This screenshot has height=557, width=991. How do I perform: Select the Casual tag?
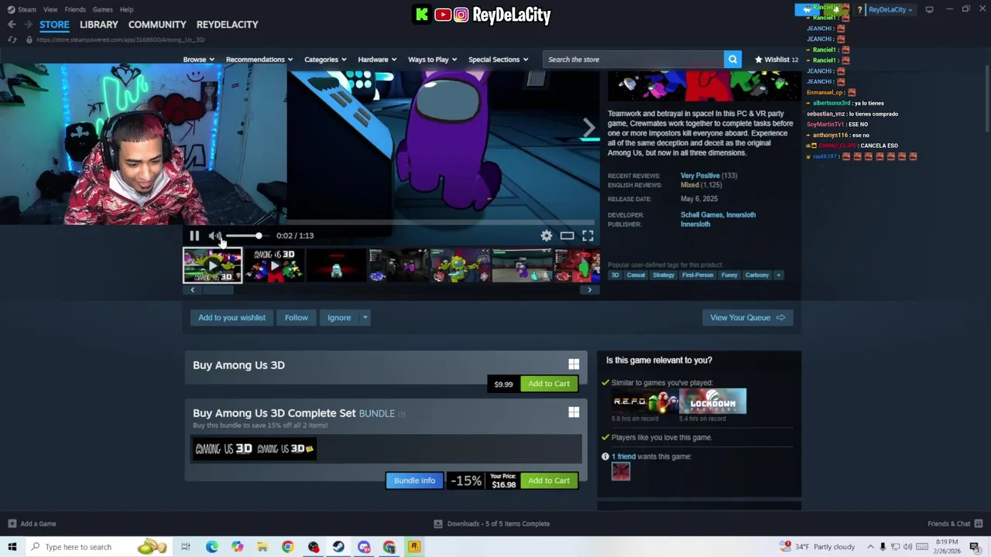[636, 275]
